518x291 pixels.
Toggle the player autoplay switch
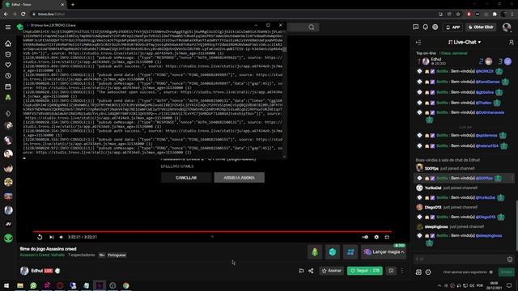(x=365, y=237)
